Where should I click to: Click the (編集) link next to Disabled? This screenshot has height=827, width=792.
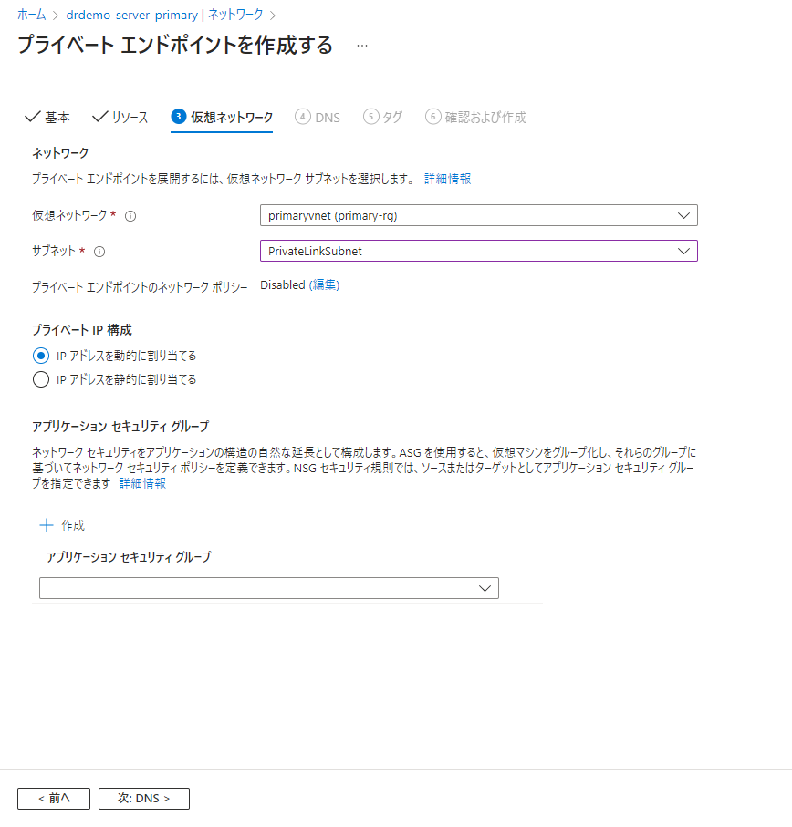[x=324, y=285]
